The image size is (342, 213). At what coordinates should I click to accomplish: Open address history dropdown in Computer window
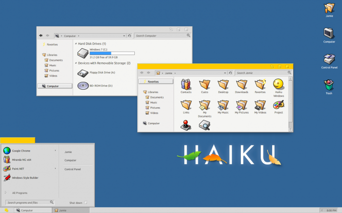(124, 36)
